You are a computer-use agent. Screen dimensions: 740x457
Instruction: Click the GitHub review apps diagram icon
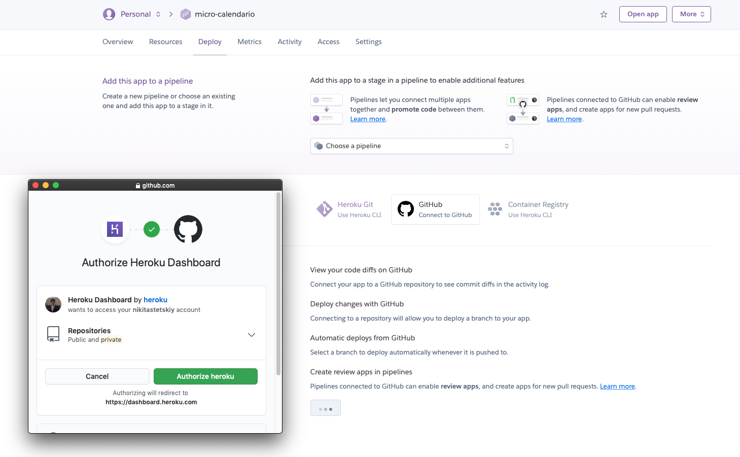coord(523,109)
